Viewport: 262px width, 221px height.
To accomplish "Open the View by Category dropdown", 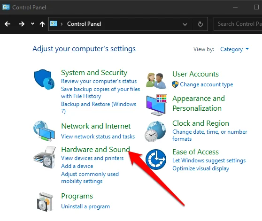I will tap(235, 49).
